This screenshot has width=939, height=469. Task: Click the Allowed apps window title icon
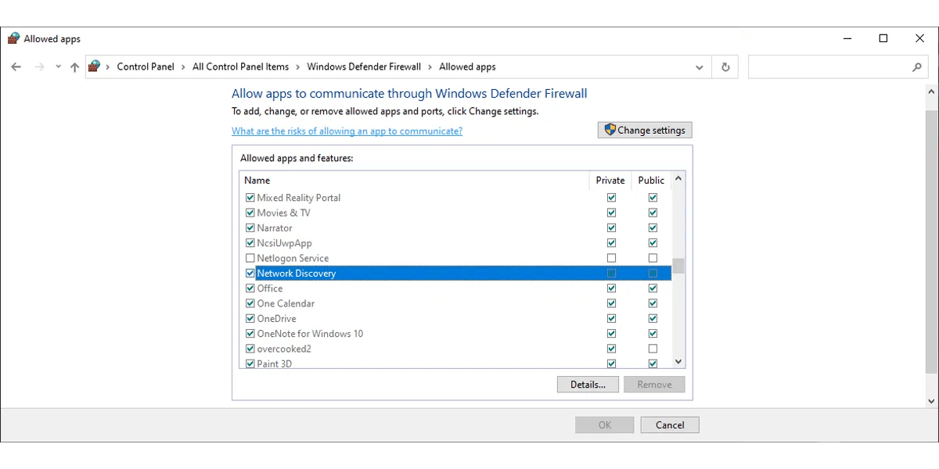tap(13, 38)
